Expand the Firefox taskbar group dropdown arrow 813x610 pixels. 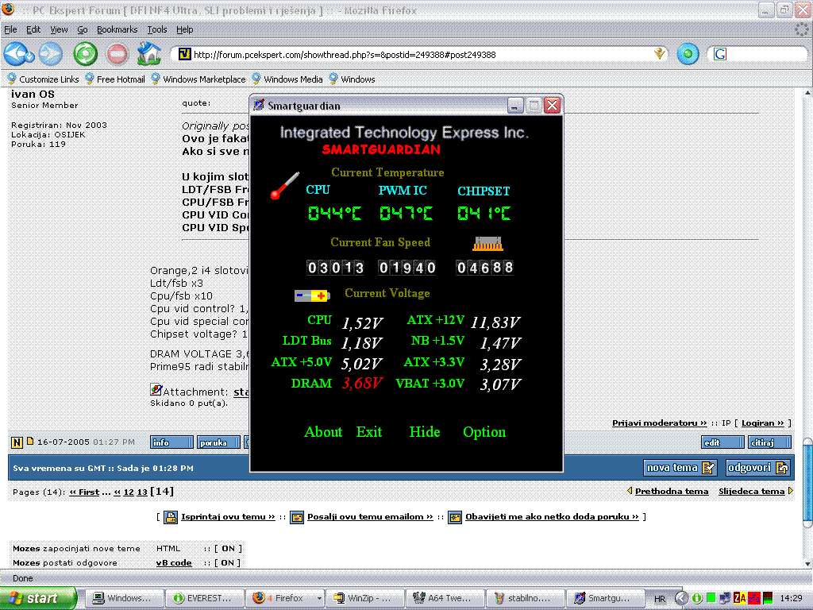pos(319,598)
